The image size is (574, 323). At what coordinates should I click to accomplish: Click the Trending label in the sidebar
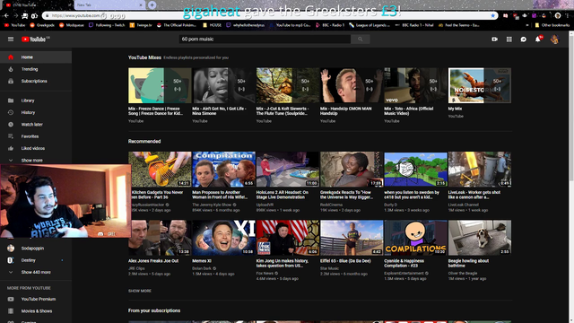click(30, 69)
